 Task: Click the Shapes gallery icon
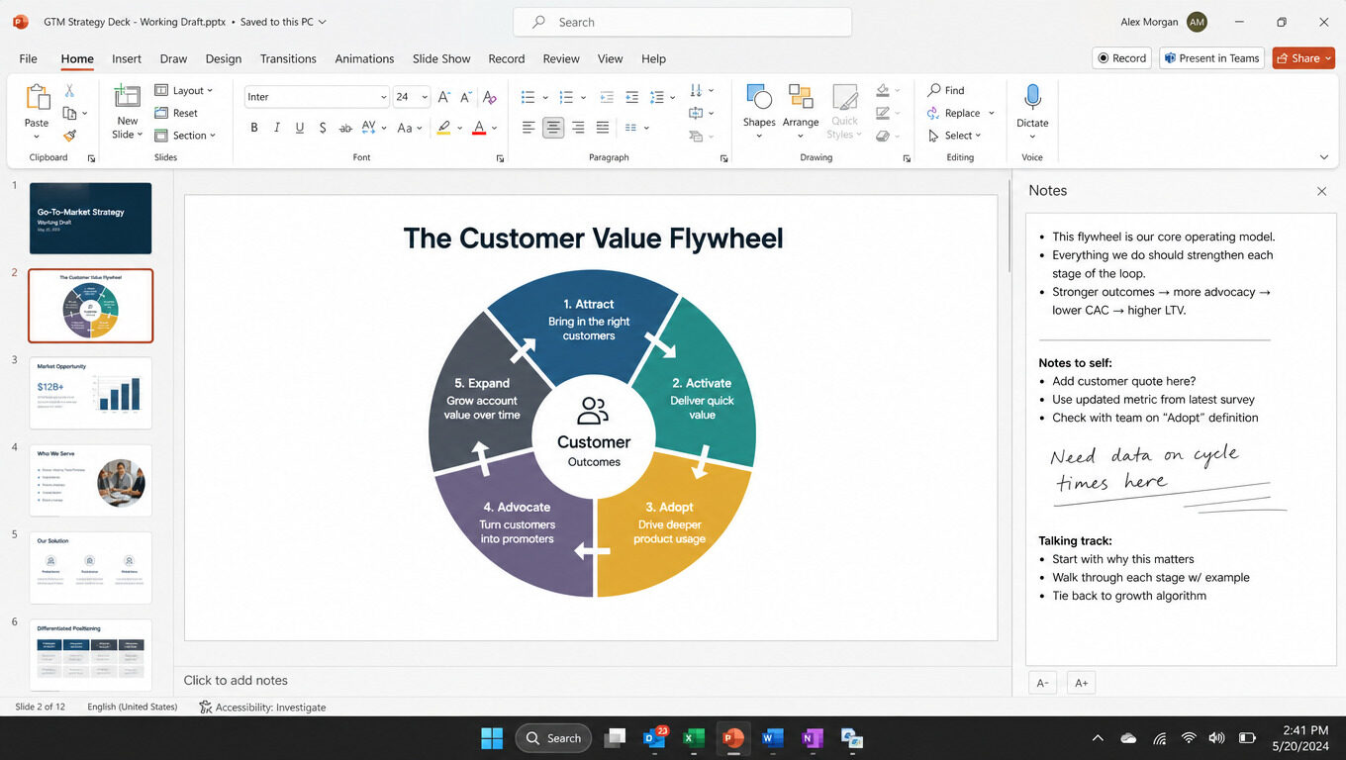coord(759,97)
